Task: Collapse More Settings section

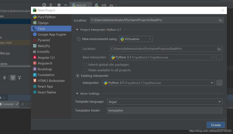Action: [77, 94]
